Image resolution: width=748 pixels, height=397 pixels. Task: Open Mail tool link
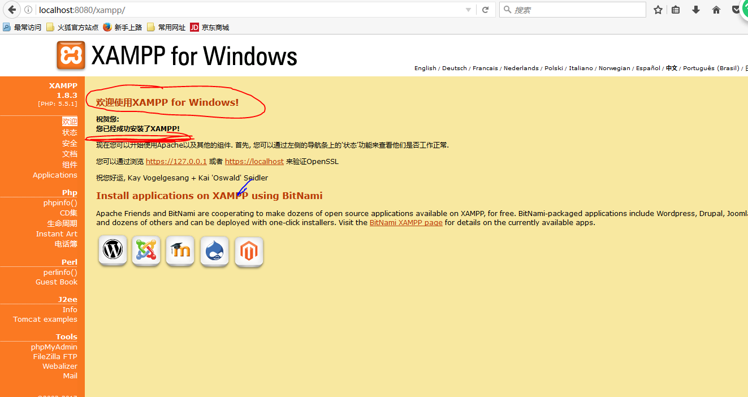[70, 376]
